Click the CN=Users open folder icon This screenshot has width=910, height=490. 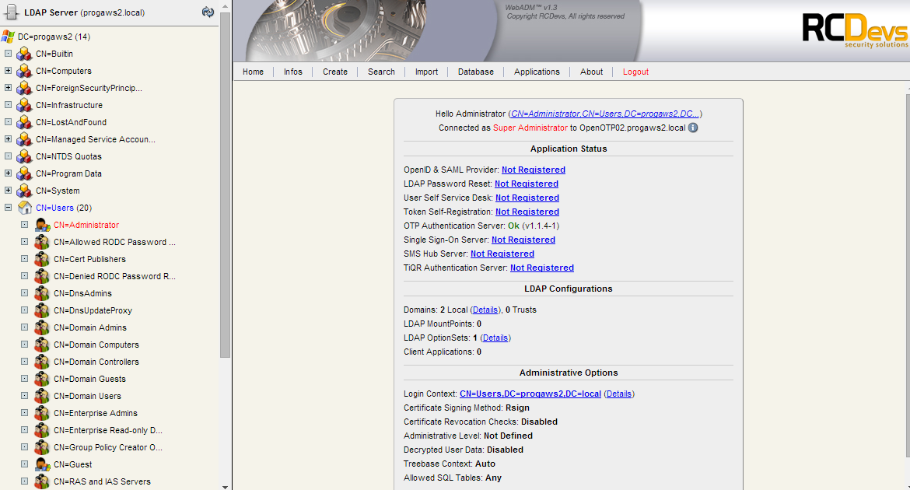coord(24,208)
